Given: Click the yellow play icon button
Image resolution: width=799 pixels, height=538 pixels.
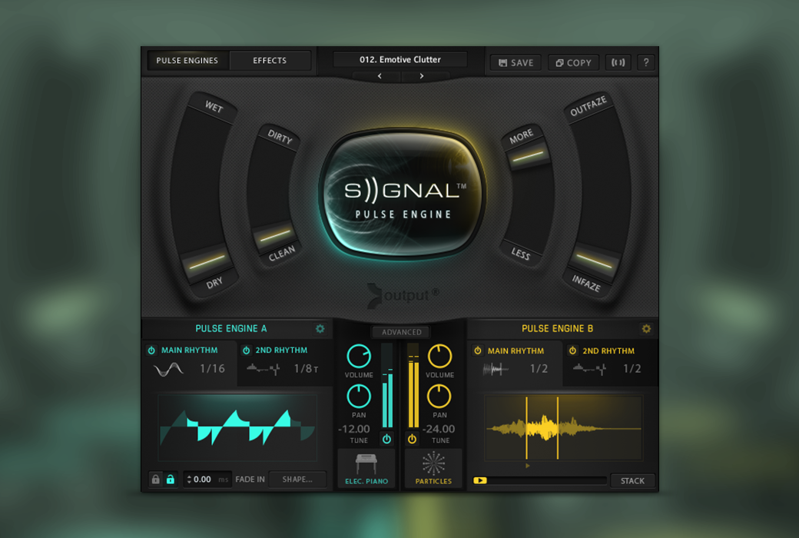Looking at the screenshot, I should tap(480, 480).
